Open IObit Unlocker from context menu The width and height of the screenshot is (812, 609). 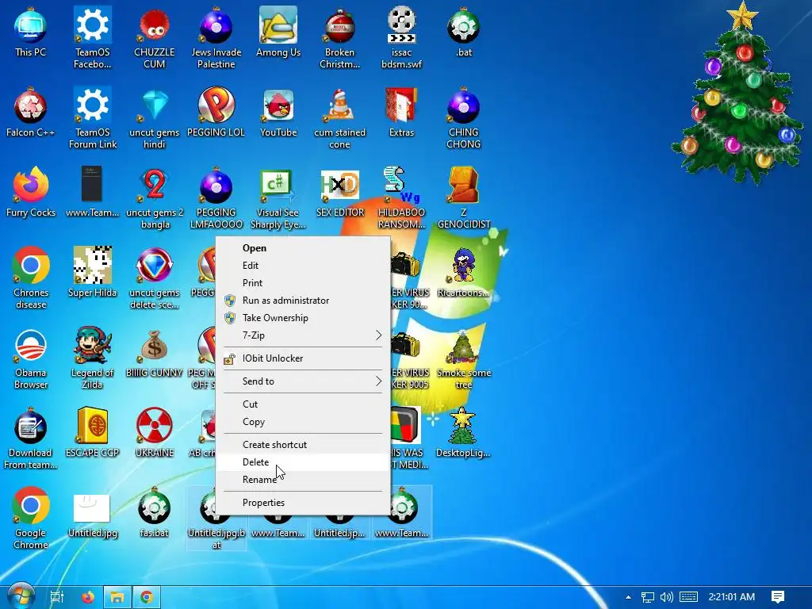[303, 358]
